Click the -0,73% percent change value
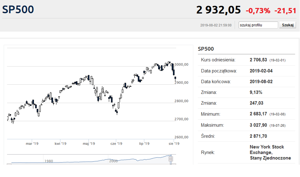This screenshot has width=300, height=177. [258, 11]
